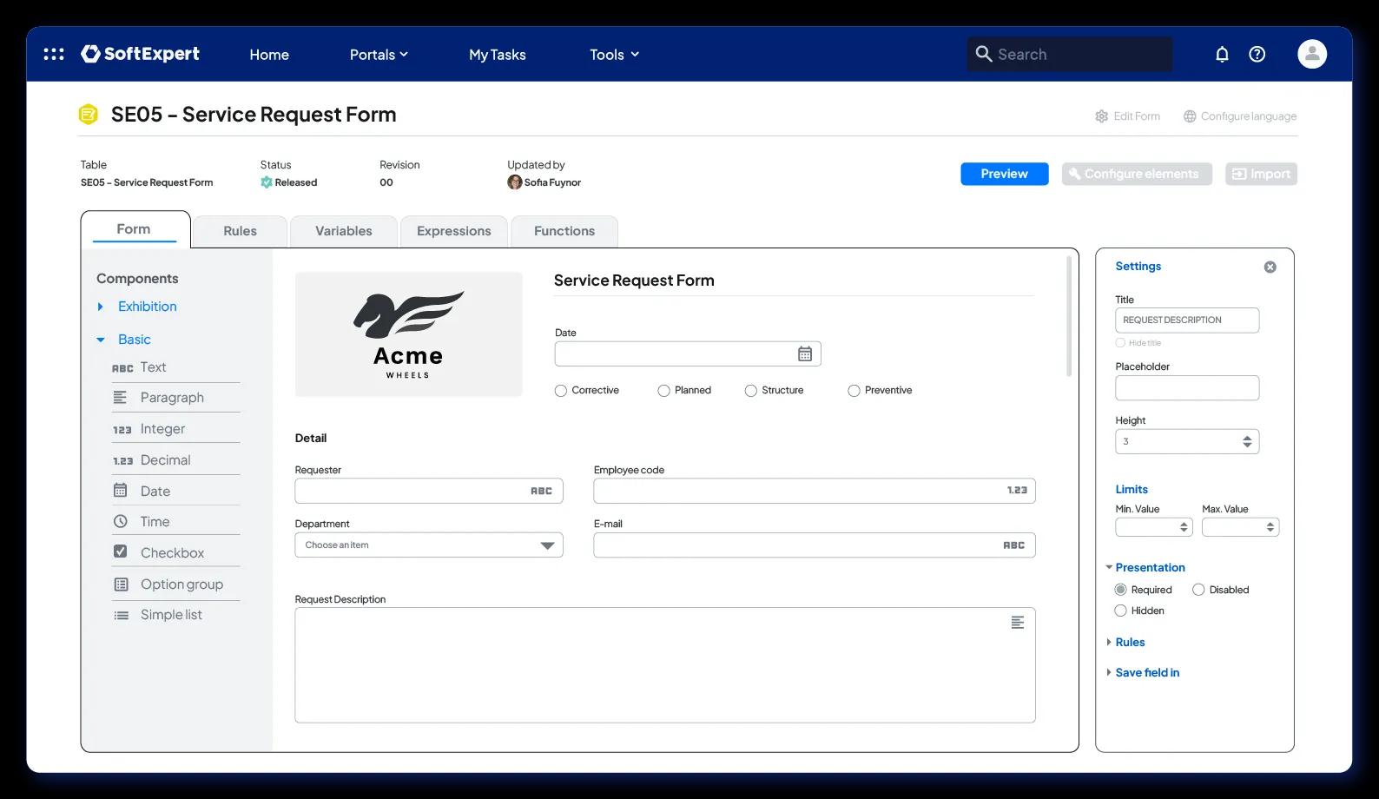Select the Integer component 123 icon
The image size is (1379, 799).
(122, 429)
